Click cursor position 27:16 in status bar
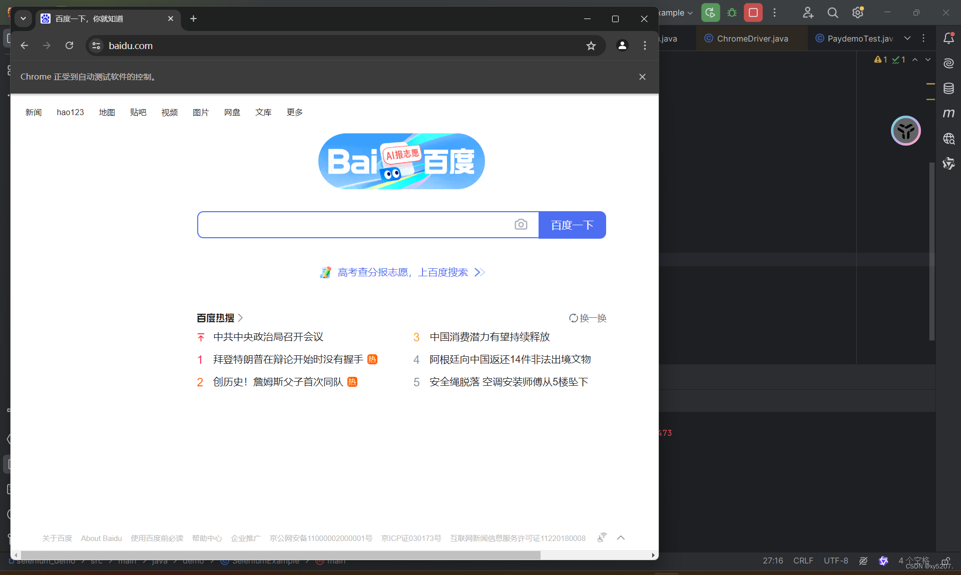 773,560
